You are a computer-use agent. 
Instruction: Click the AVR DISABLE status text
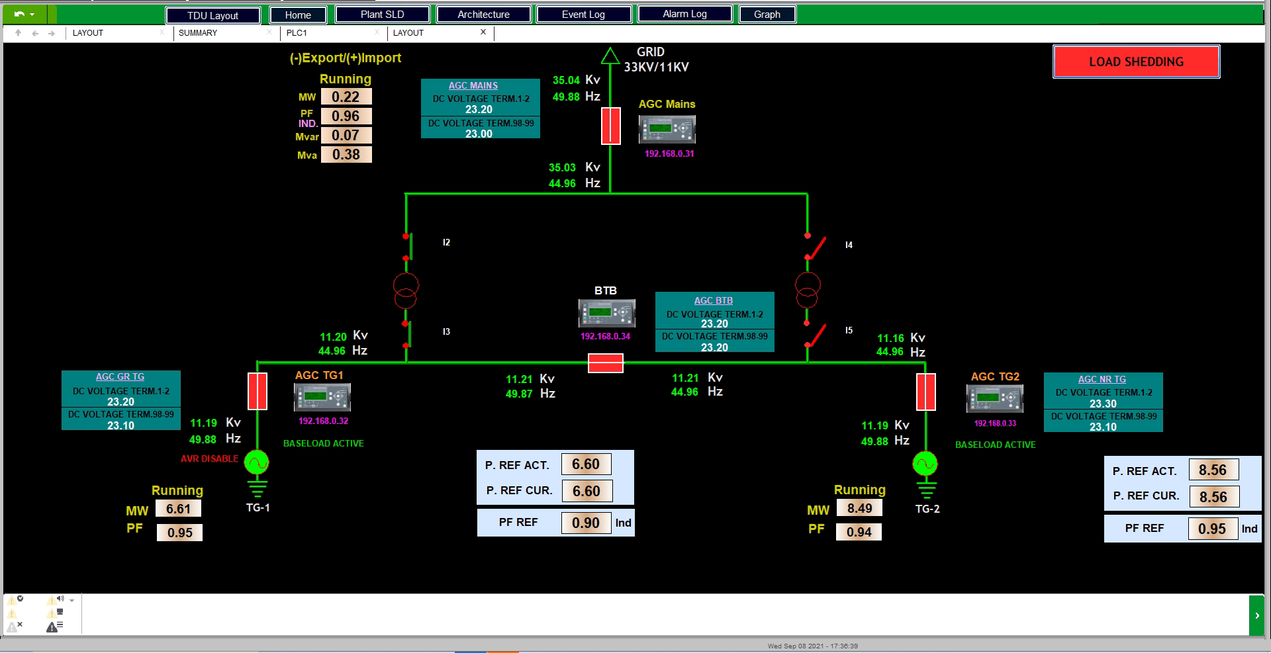click(x=209, y=458)
